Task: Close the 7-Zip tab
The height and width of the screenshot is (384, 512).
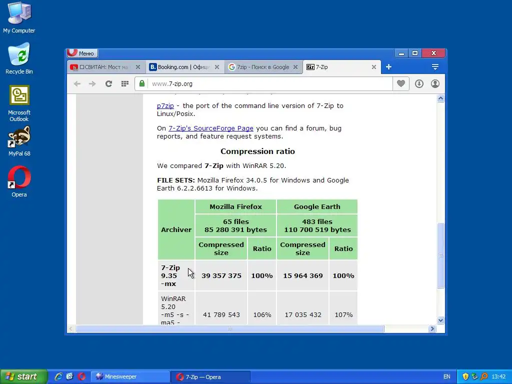Action: tap(374, 67)
